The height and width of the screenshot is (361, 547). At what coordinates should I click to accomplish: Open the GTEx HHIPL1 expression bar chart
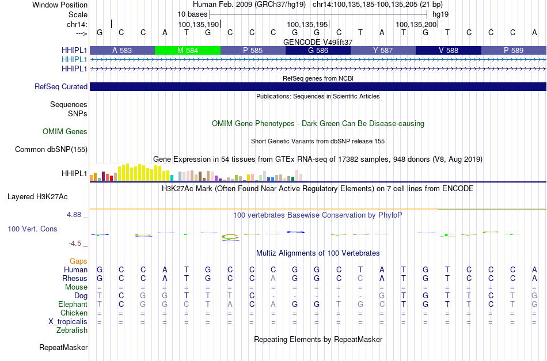click(x=199, y=172)
